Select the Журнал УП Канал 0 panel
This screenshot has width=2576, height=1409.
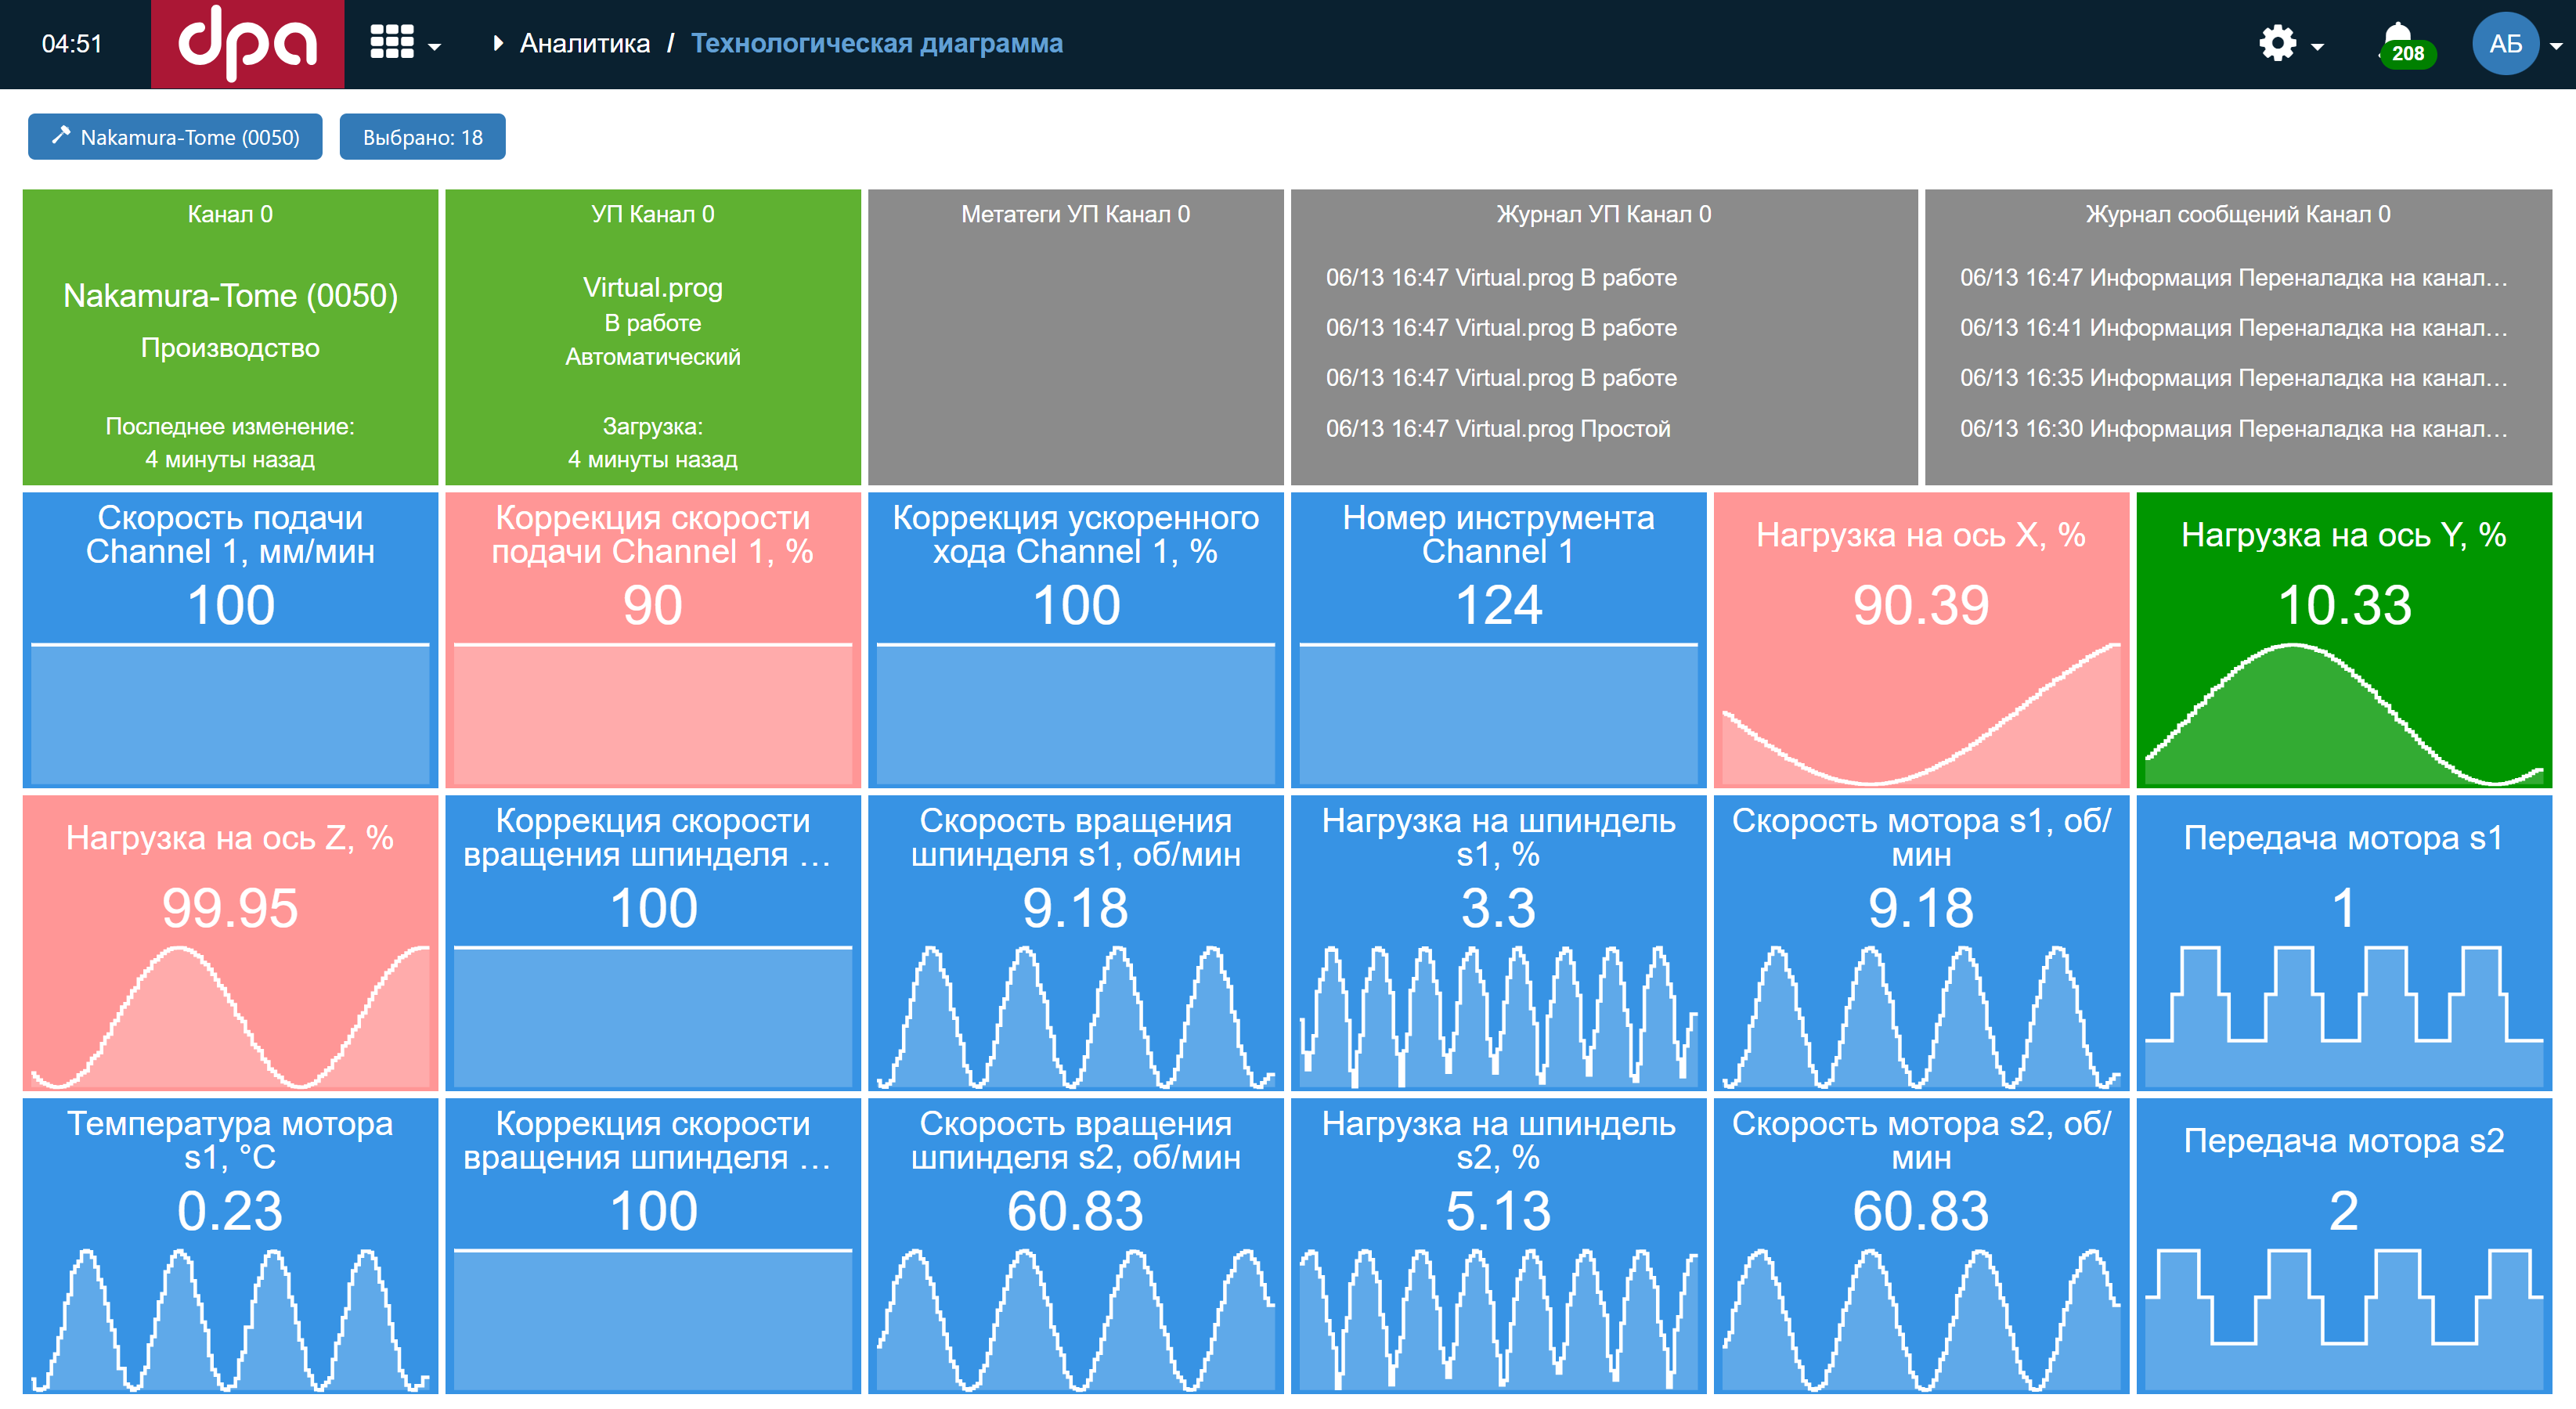pos(1603,337)
